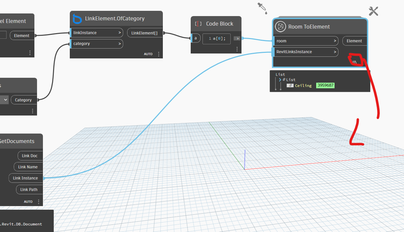Click the Link Path output on GetDocuments
Viewport: 404px width, 232px height.
29,189
